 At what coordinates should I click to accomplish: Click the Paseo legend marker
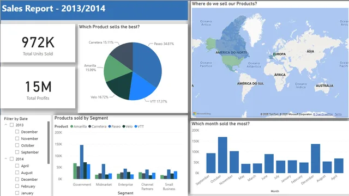(x=110, y=126)
